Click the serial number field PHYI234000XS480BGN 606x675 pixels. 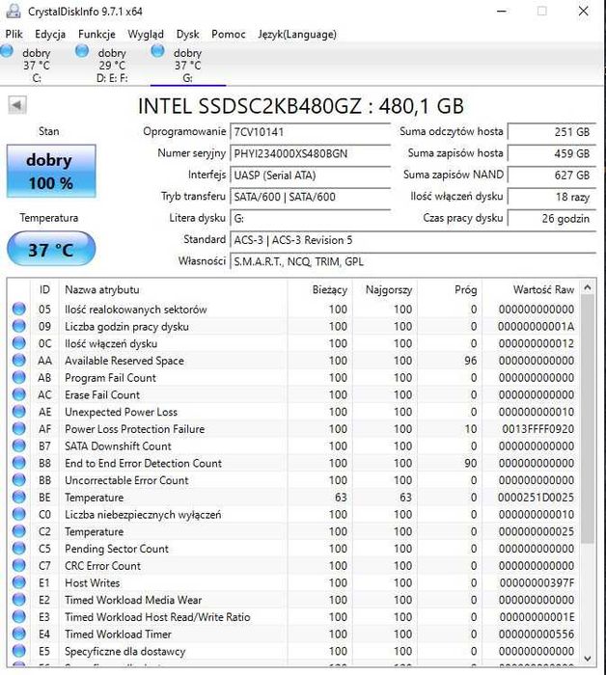coord(310,153)
